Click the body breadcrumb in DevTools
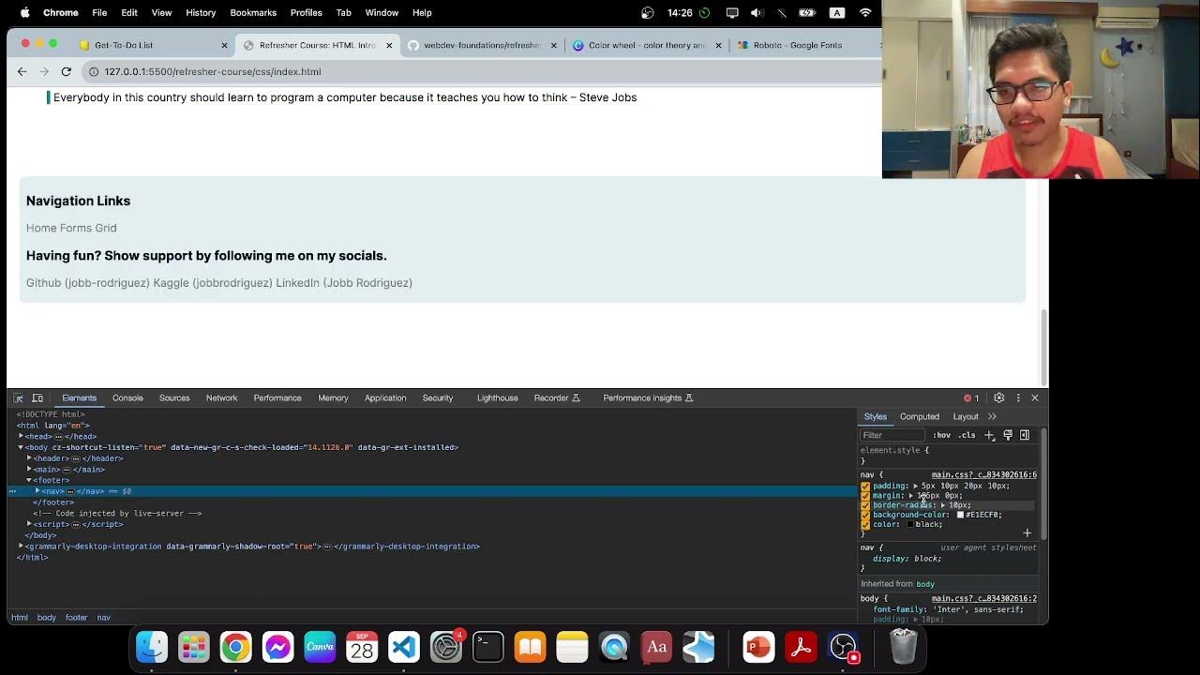The width and height of the screenshot is (1200, 675). tap(47, 618)
